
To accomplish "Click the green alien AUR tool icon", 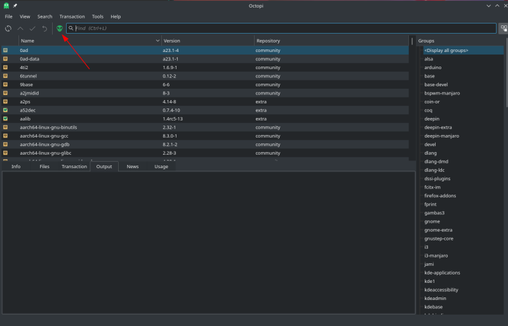I will click(x=59, y=29).
